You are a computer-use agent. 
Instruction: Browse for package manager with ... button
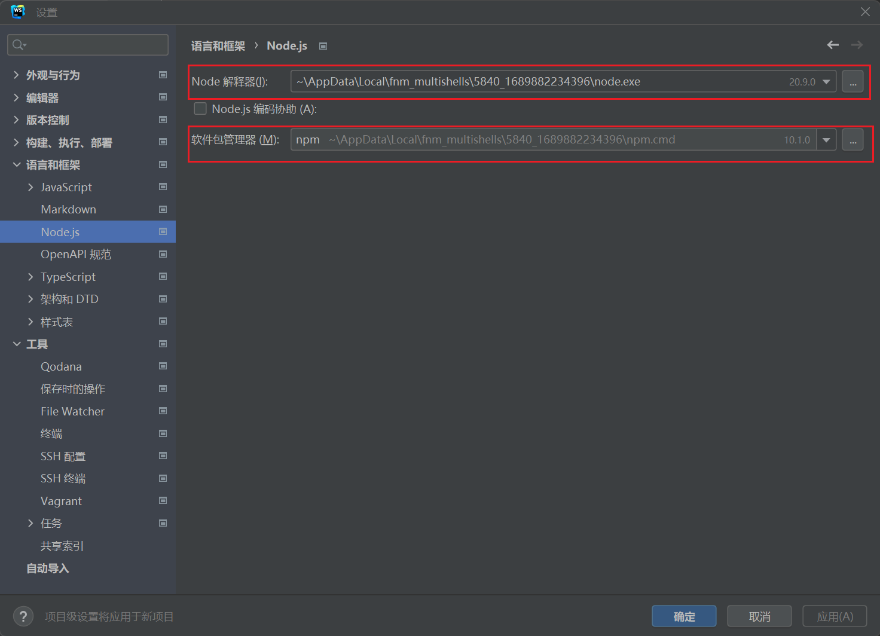[852, 140]
